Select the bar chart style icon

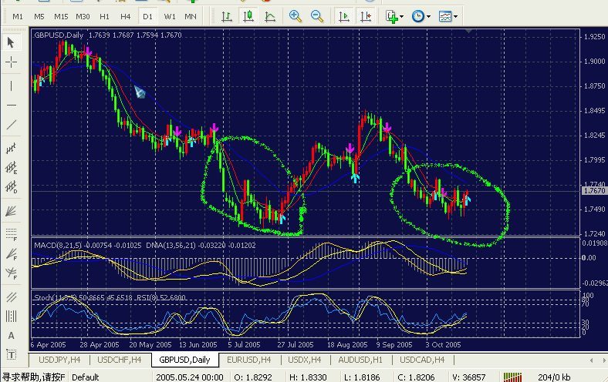tap(225, 16)
